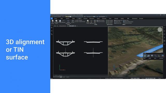Switch to the Layout1 tab

tap(64, 77)
